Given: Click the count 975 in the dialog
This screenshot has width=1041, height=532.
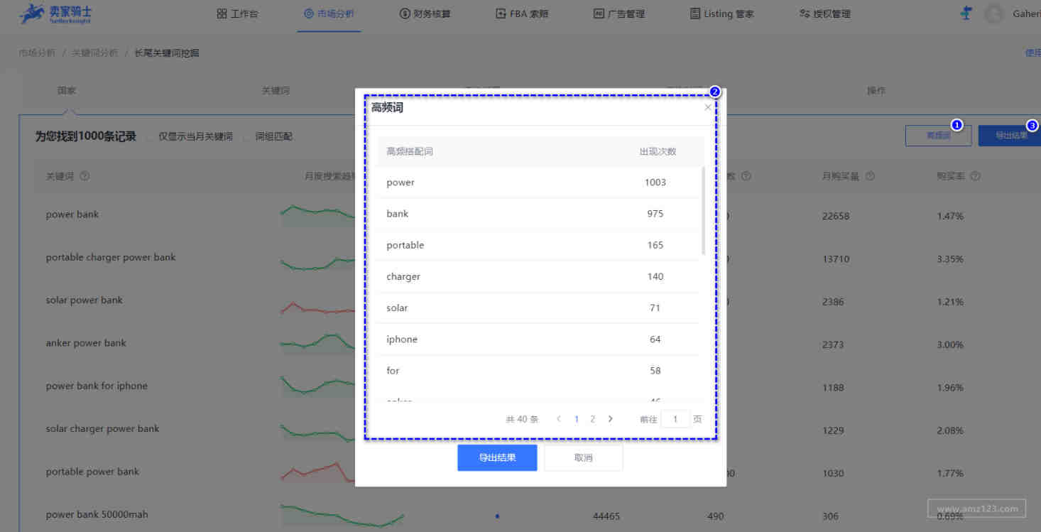Looking at the screenshot, I should tap(655, 214).
